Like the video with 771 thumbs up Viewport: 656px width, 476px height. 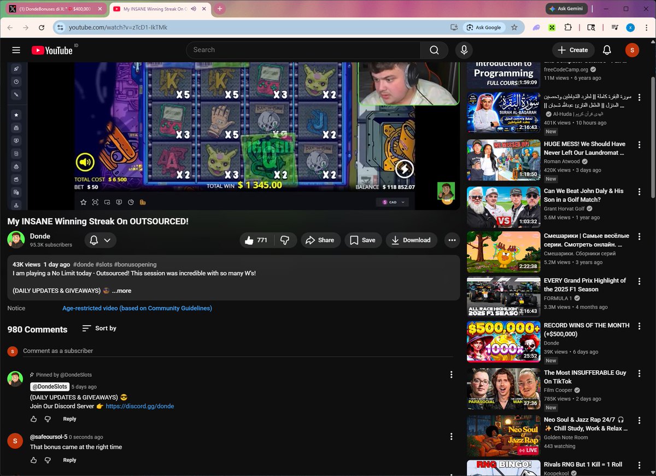(256, 240)
